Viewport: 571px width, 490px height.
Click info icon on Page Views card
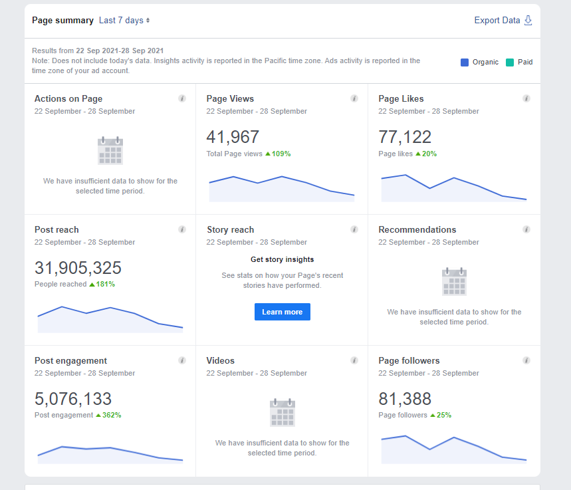pos(354,98)
